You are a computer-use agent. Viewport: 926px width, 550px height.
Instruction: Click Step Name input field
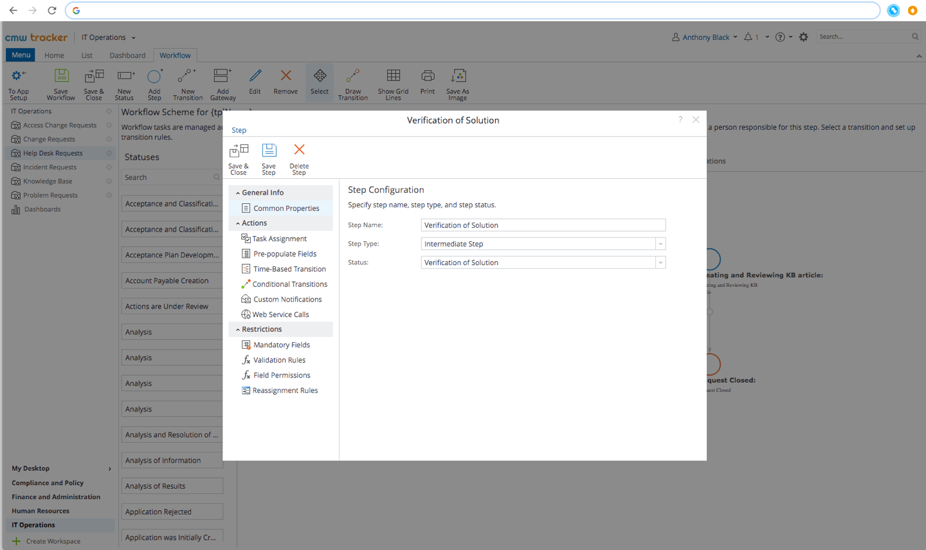[x=543, y=225]
